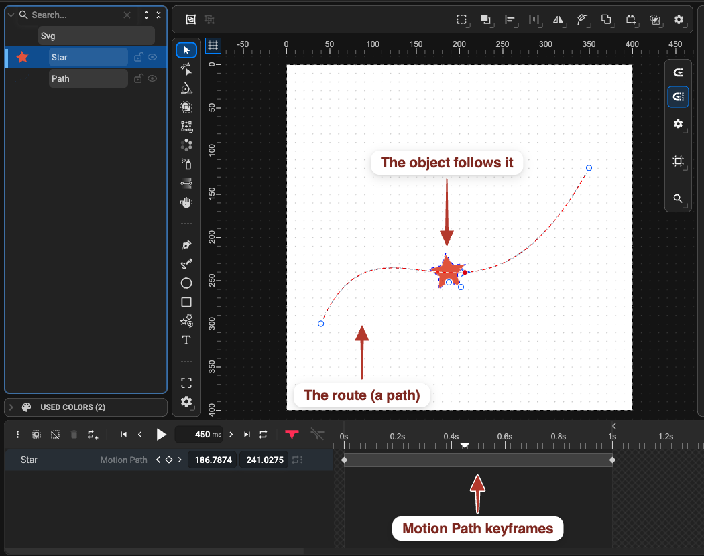Step forward one frame
704x556 pixels.
[231, 434]
